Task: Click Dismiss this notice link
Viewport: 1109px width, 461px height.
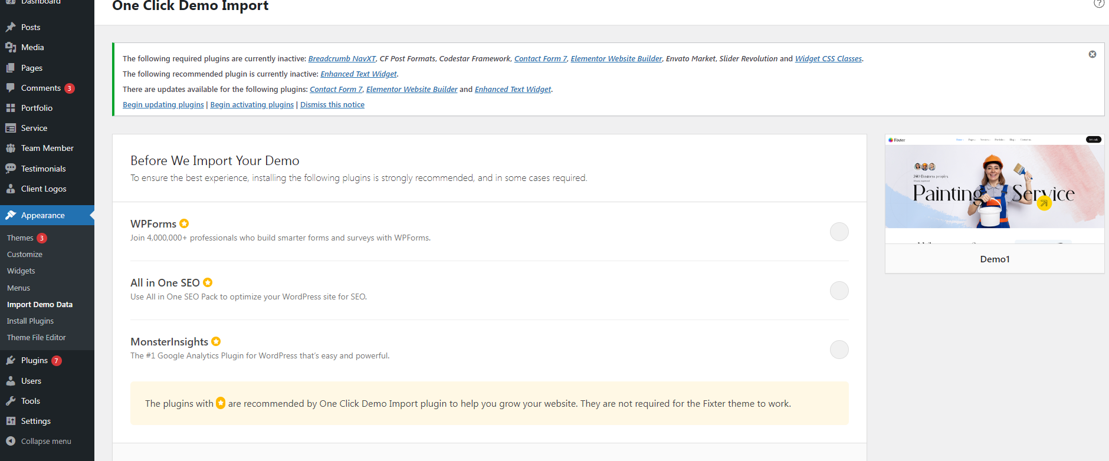Action: [332, 105]
